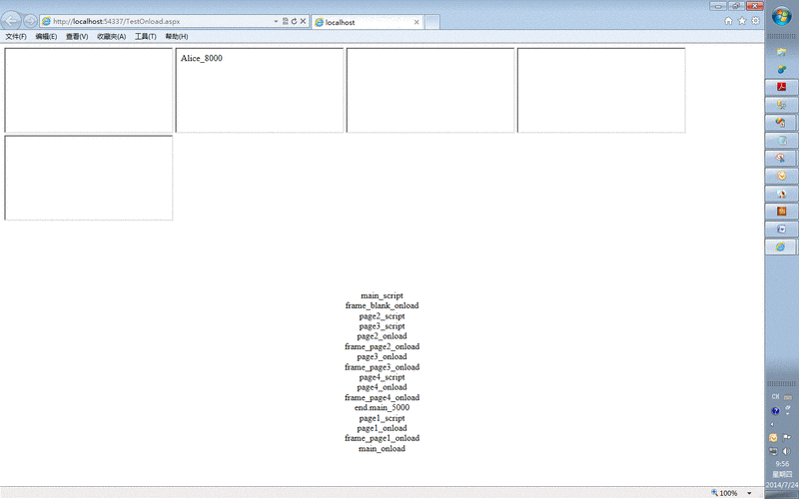Open the Tools gear icon
799x499 pixels.
pos(755,21)
